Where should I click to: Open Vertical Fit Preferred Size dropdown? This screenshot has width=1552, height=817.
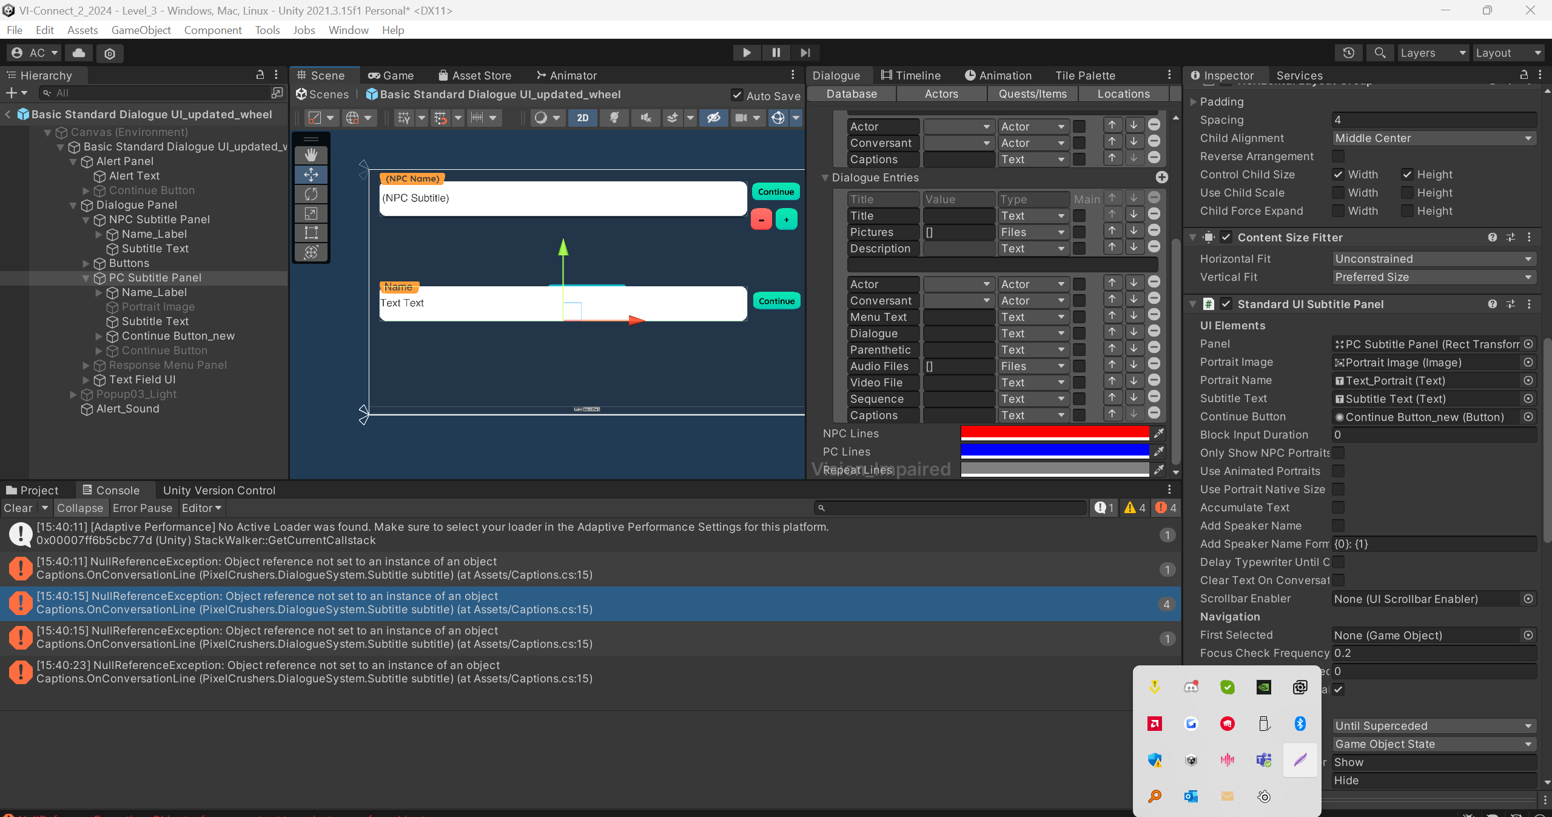pos(1434,277)
